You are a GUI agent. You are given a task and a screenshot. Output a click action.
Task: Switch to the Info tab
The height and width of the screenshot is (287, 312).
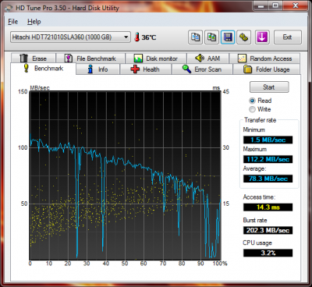point(97,69)
